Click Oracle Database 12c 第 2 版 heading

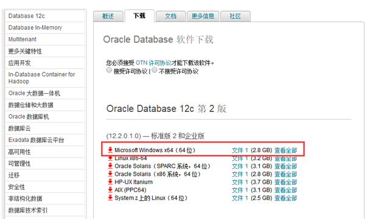coord(166,109)
